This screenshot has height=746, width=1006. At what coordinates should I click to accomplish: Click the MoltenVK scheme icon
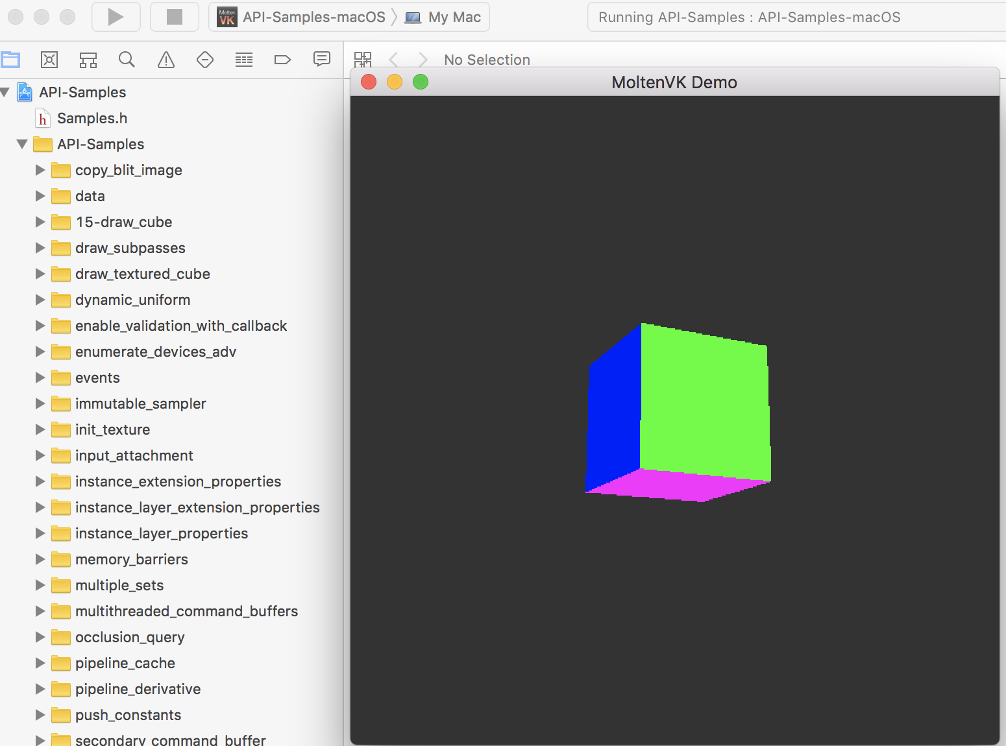point(227,17)
